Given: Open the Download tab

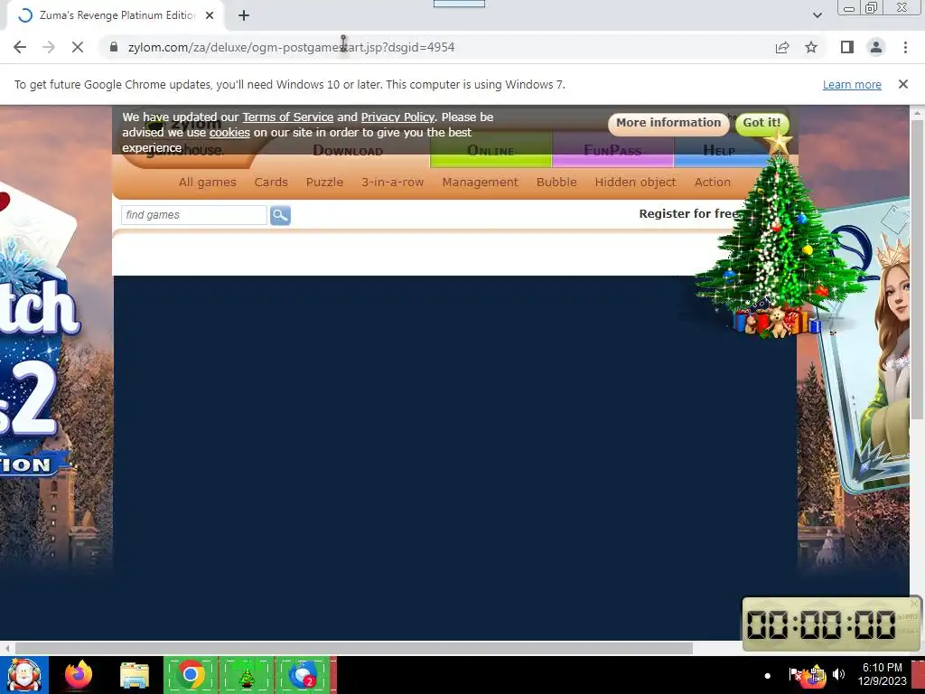Looking at the screenshot, I should [x=348, y=151].
